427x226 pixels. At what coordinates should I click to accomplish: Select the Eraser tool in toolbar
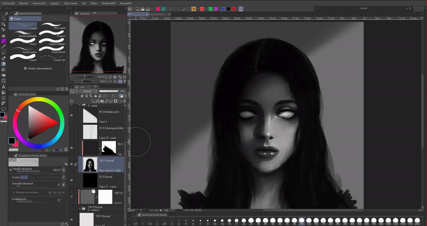[x=3, y=63]
